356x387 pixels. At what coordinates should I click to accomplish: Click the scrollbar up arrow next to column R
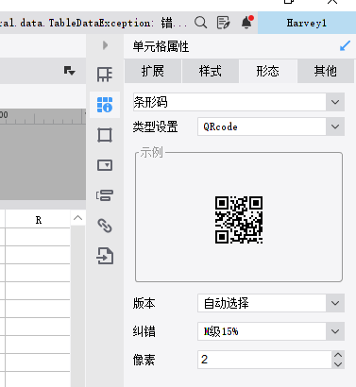tap(77, 218)
